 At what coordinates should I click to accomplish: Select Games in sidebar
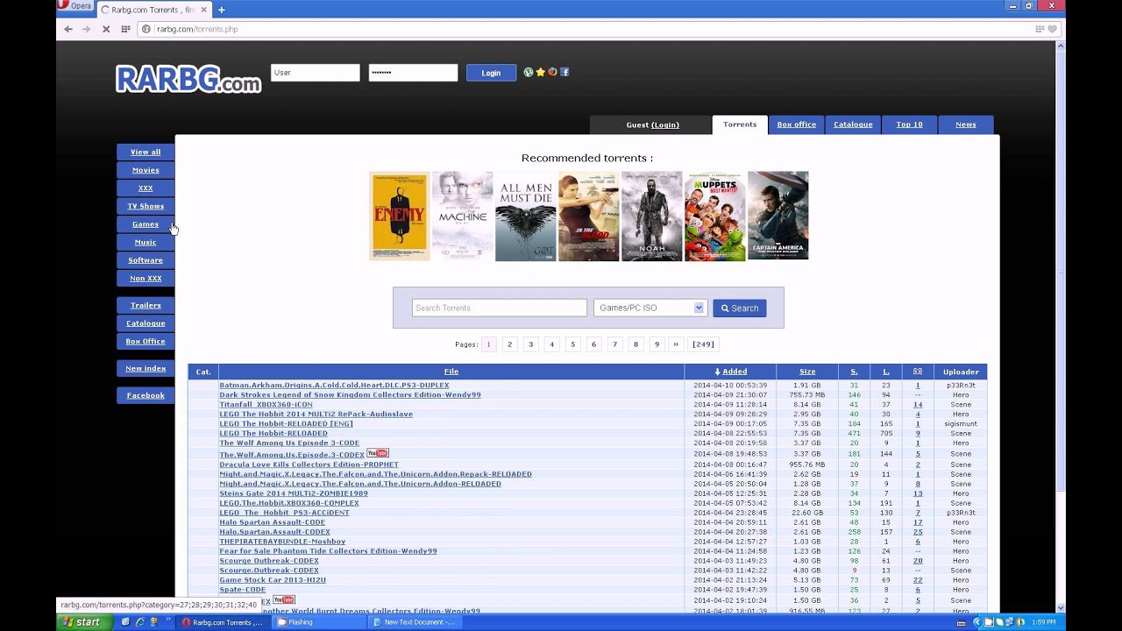pyautogui.click(x=146, y=224)
